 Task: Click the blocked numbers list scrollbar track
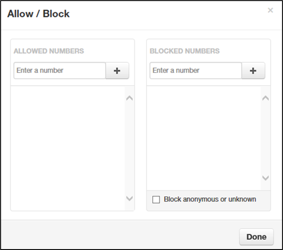pos(266,138)
